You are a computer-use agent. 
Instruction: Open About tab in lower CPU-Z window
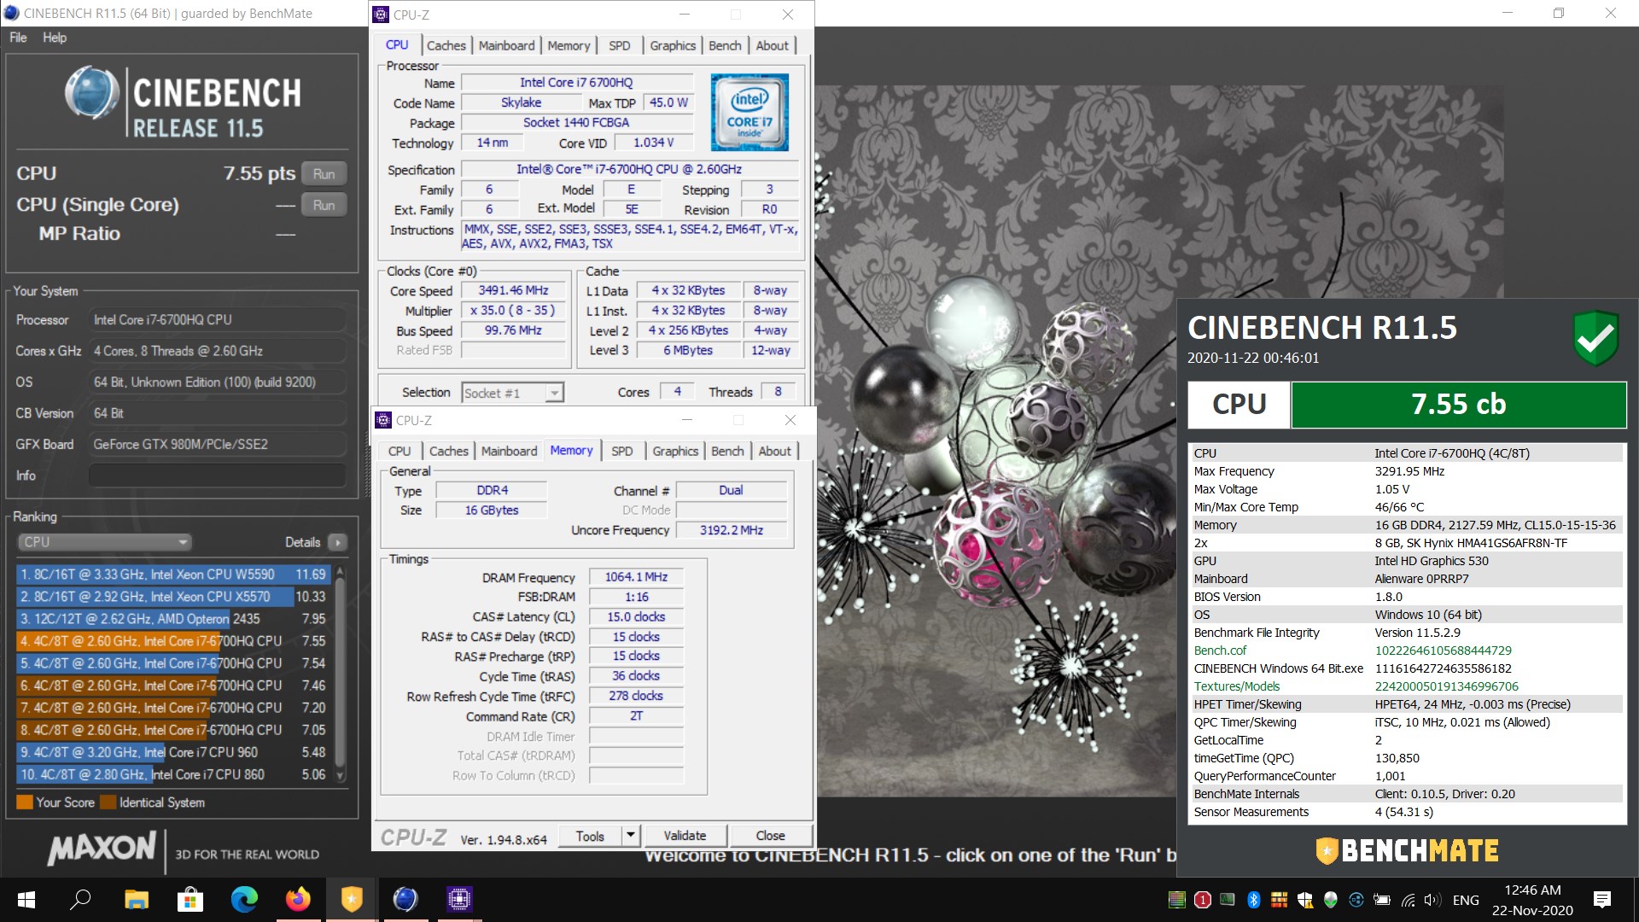(775, 451)
